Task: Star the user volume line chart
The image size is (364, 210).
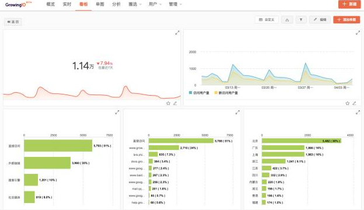Action: 347,103
